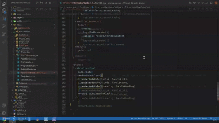This screenshot has height=123, width=219.
Task: Open TextBox.jsx file
Action: point(26,80)
